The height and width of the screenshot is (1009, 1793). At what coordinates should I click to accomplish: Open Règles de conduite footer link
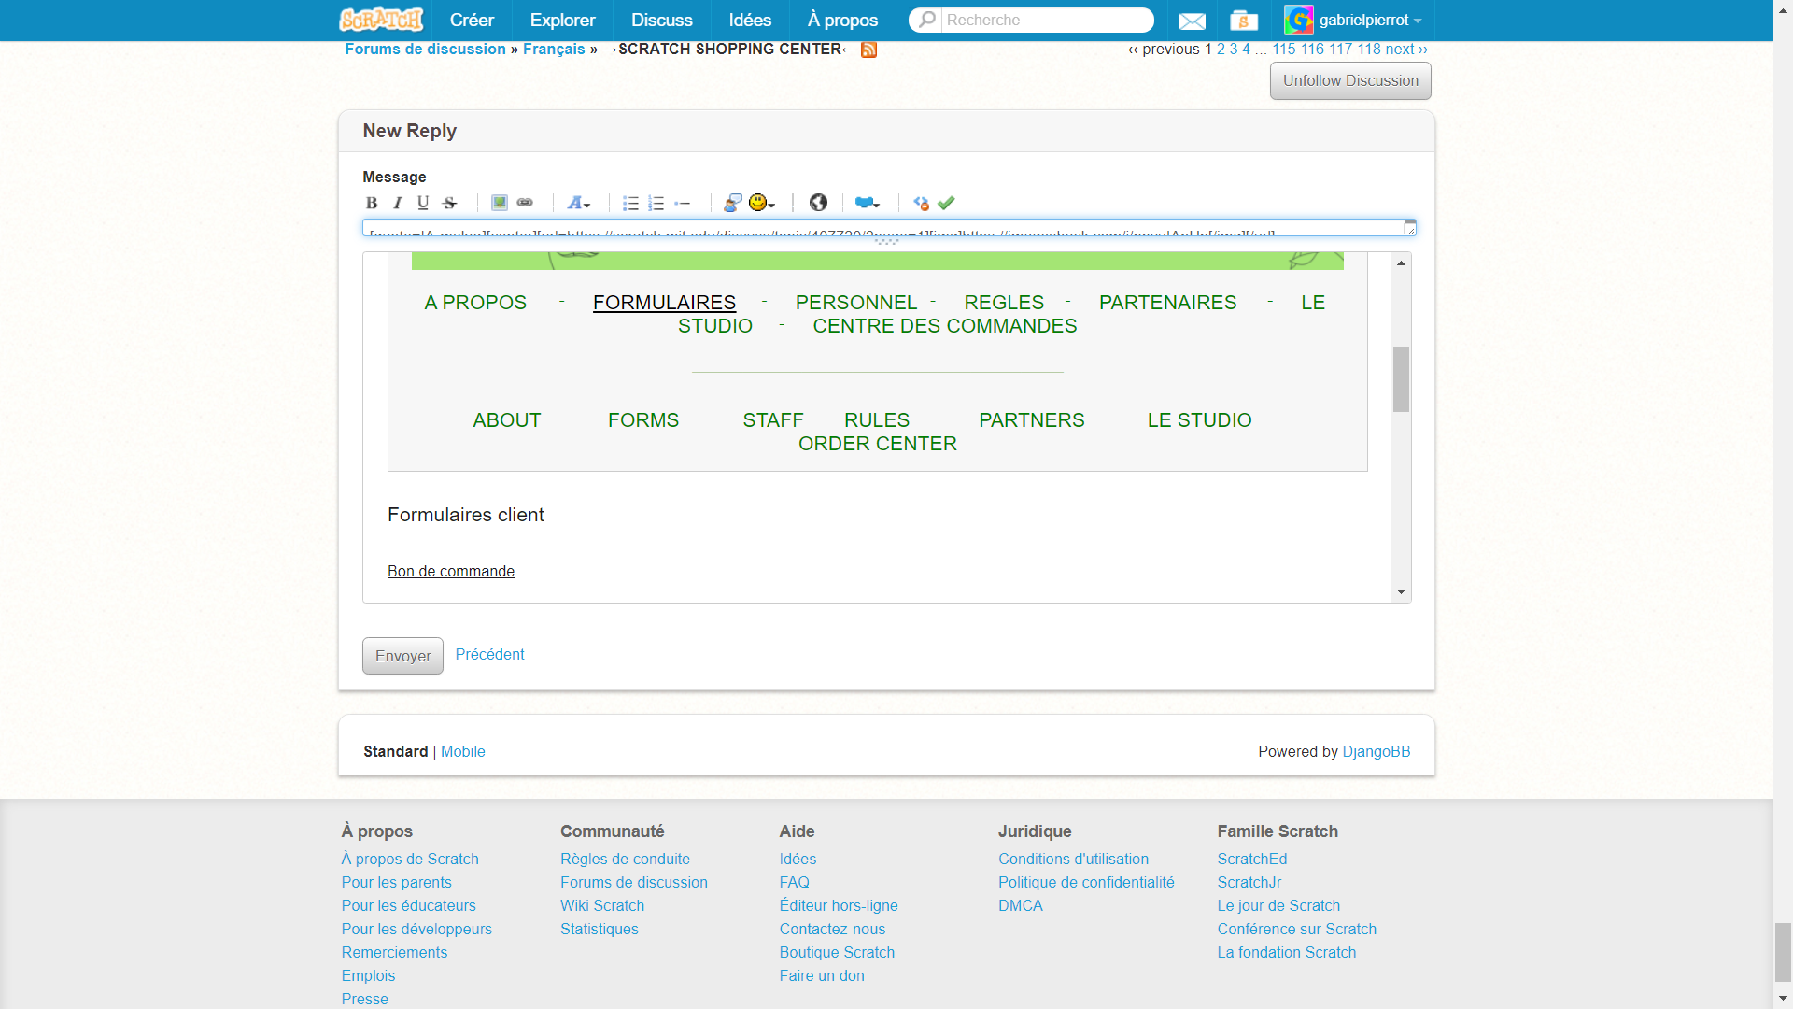625,859
